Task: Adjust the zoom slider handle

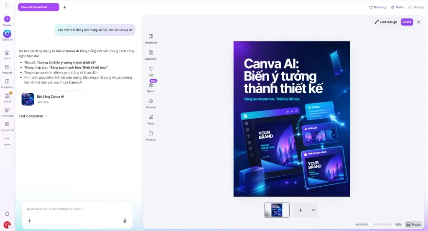Action: (x=370, y=224)
